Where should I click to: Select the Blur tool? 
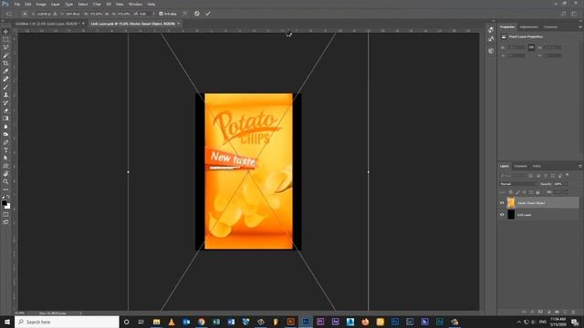(x=5, y=127)
